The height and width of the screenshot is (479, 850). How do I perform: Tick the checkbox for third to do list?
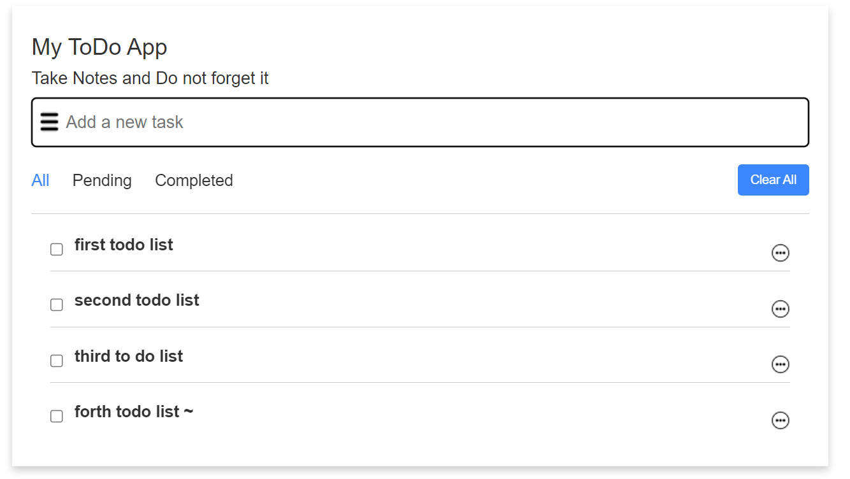point(57,361)
